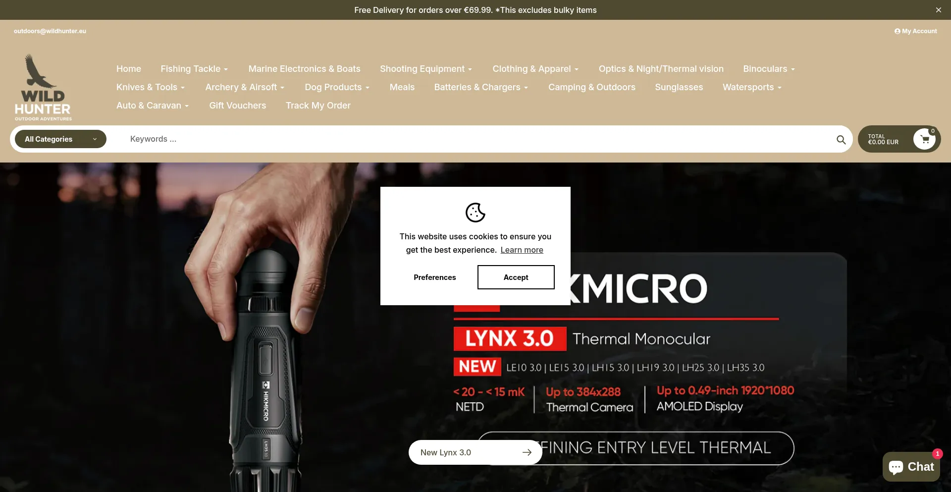Expand the Knives & Tools menu
The width and height of the screenshot is (951, 492).
click(151, 87)
